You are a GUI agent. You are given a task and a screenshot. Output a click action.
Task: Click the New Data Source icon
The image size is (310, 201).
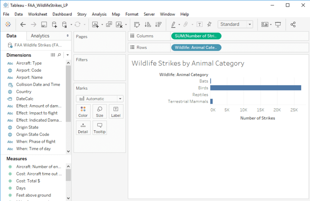tap(54, 24)
